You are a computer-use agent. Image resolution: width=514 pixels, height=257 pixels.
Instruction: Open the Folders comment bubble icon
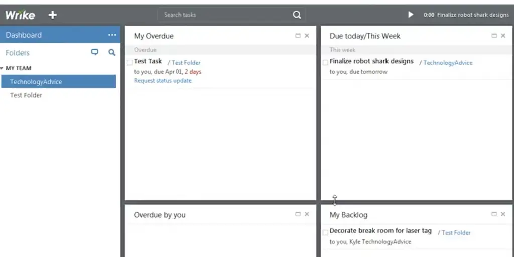95,52
